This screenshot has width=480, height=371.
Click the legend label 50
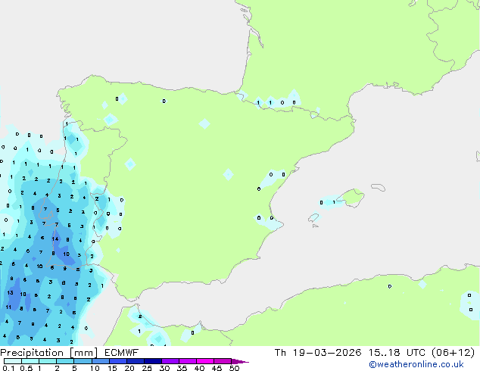tap(235, 368)
